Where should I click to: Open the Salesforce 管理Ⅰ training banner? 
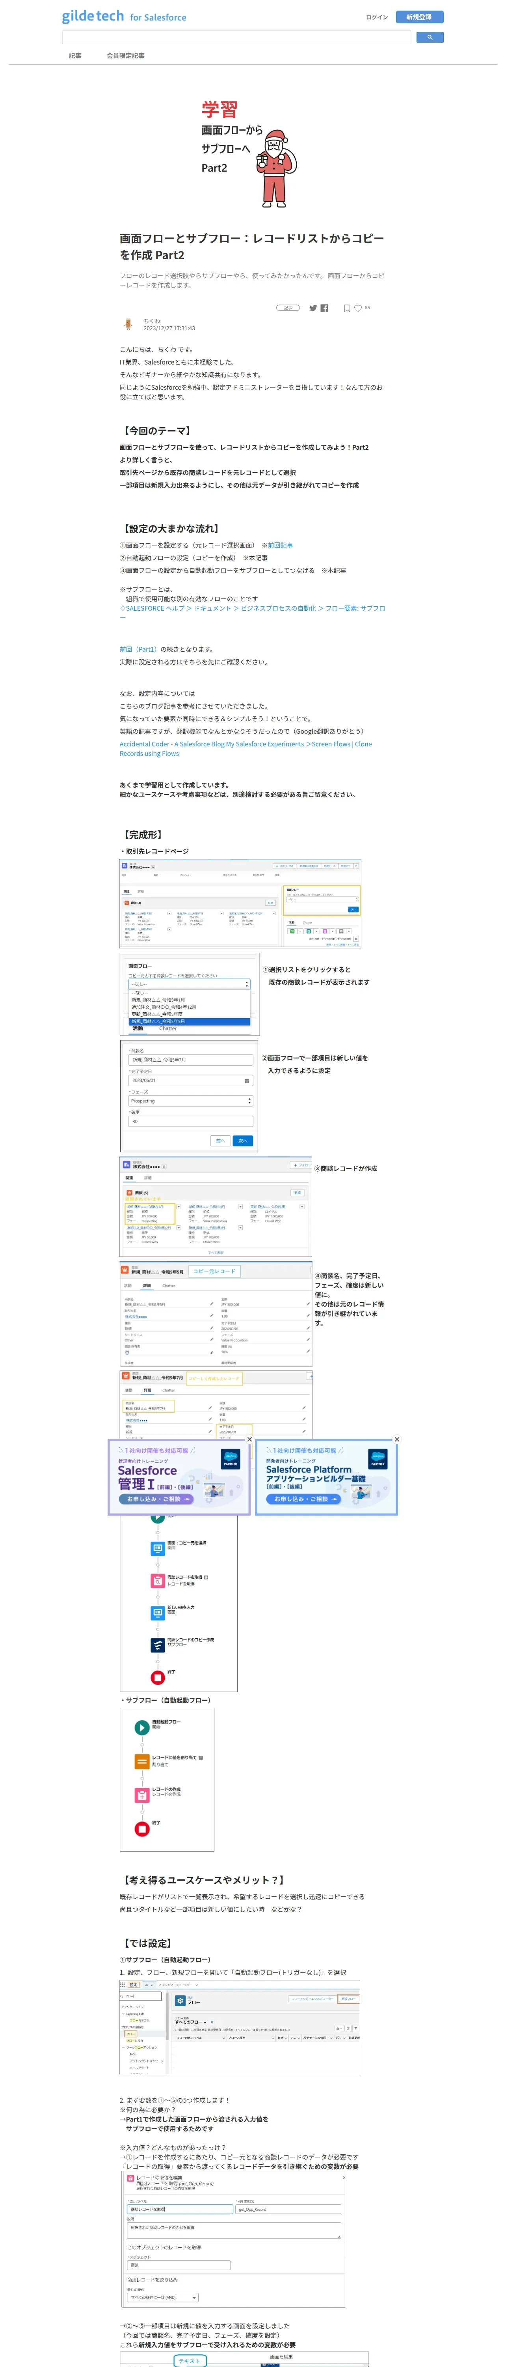pos(179,1477)
